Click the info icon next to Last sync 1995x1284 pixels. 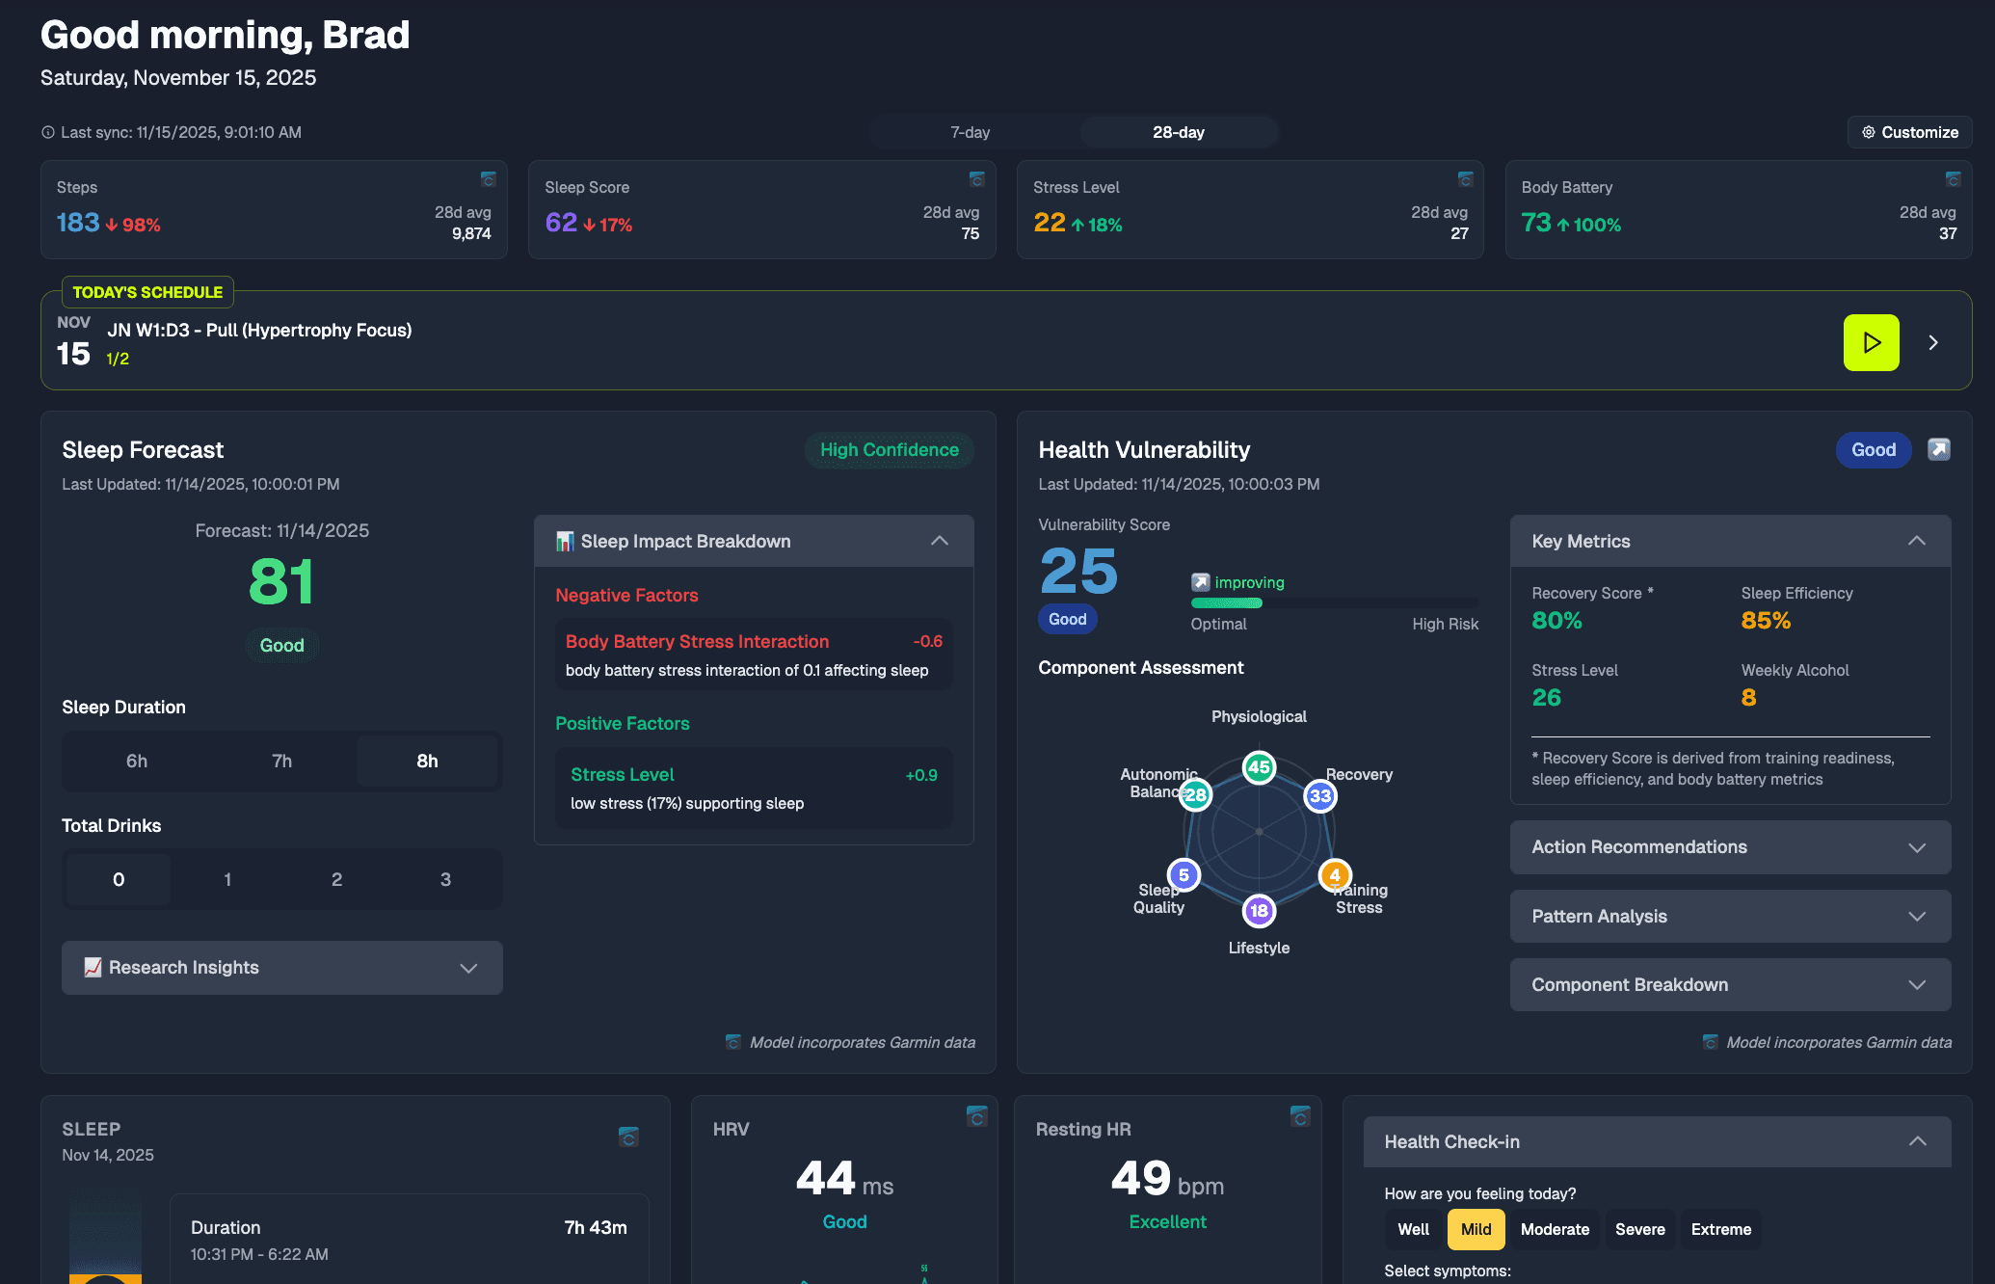pyautogui.click(x=48, y=132)
